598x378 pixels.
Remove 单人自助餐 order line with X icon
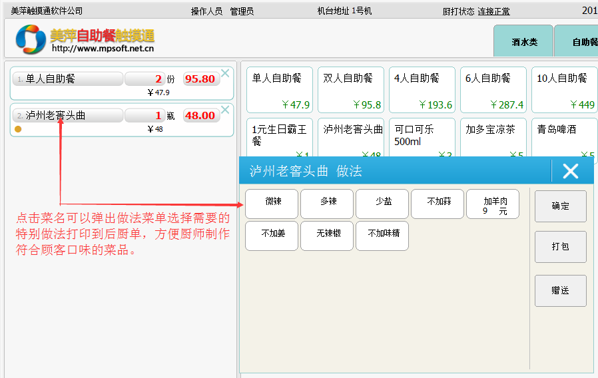(225, 73)
